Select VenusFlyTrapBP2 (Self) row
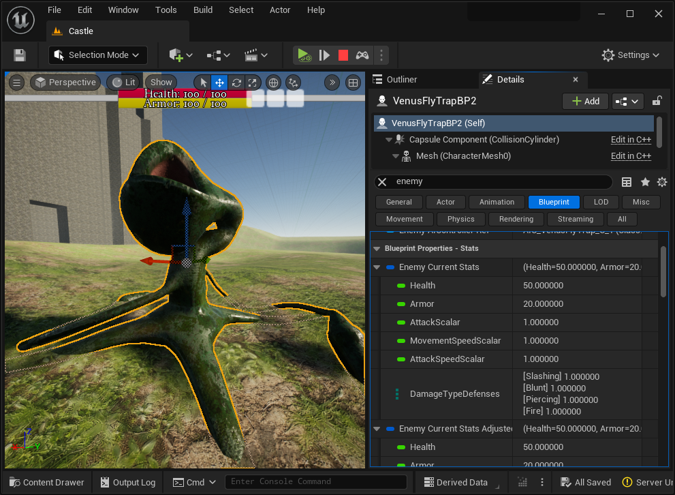The image size is (675, 495). click(514, 123)
